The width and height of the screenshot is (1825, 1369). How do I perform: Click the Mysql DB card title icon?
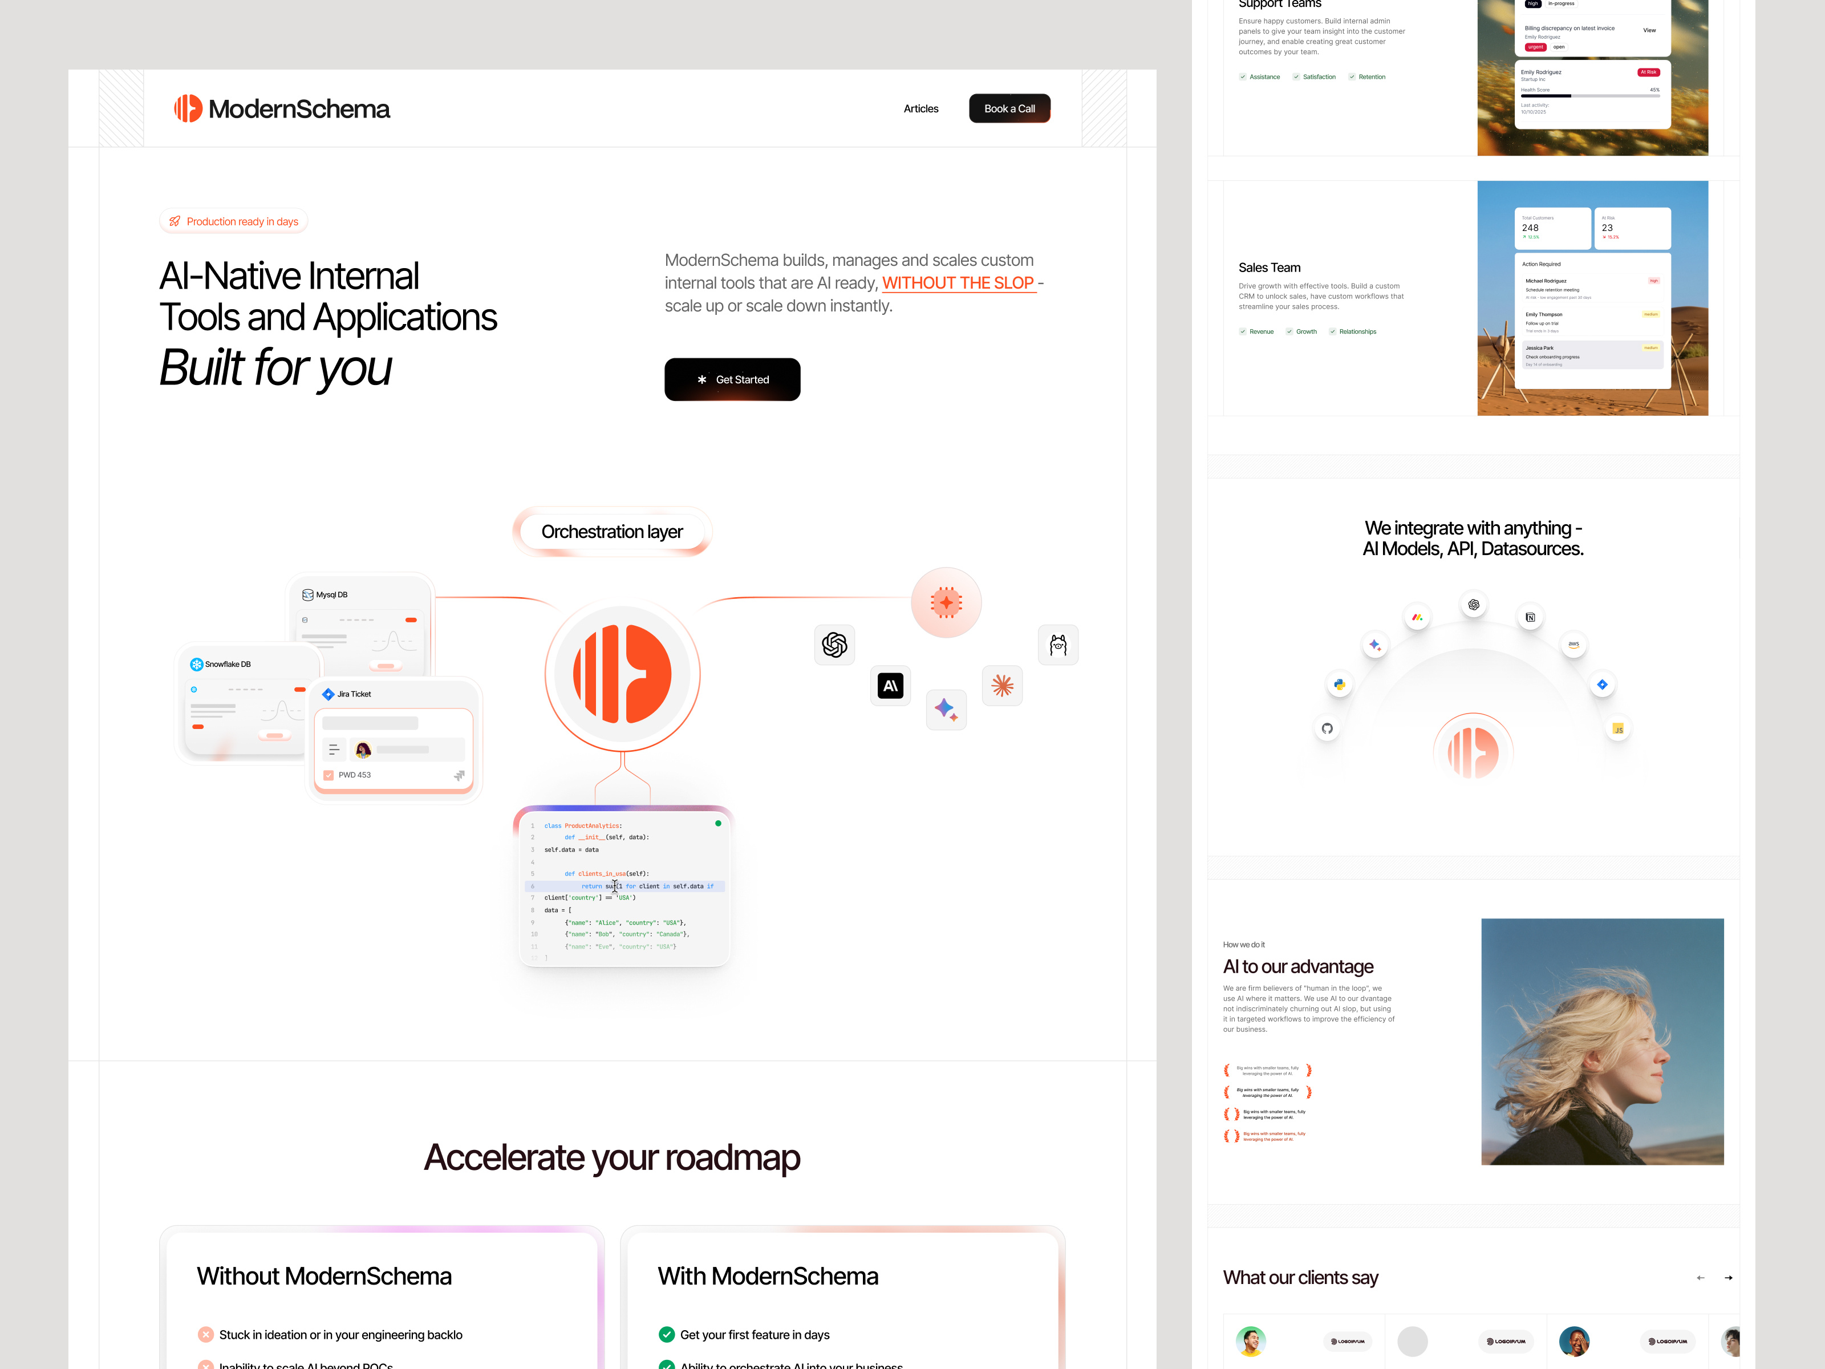point(308,595)
